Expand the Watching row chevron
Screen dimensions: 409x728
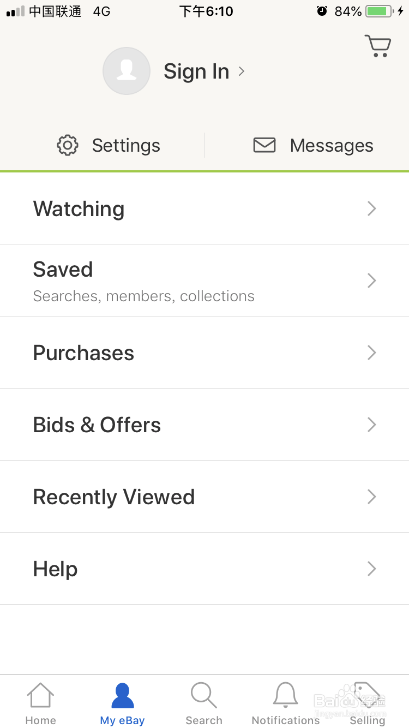pos(372,208)
